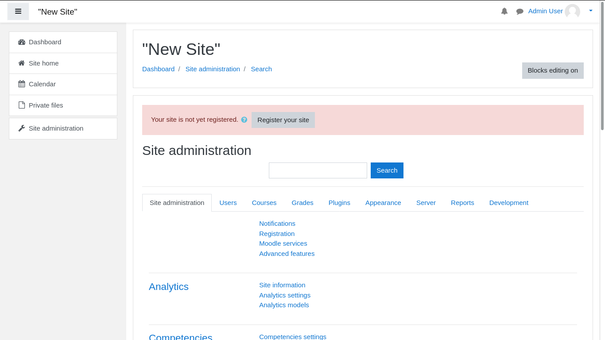Open the Plugins tab
Viewport: 605px width, 340px height.
[339, 203]
